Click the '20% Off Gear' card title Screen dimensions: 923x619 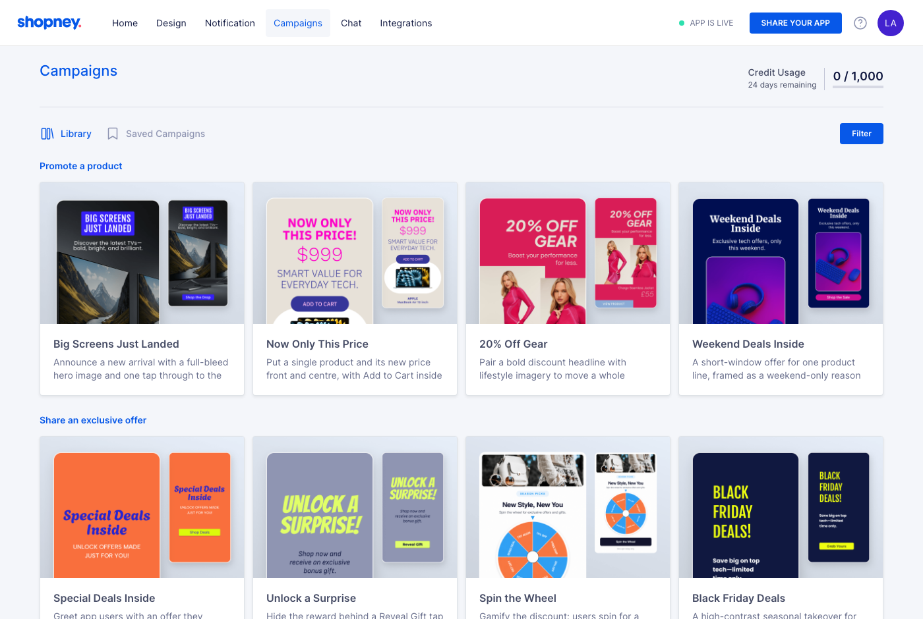(x=513, y=344)
